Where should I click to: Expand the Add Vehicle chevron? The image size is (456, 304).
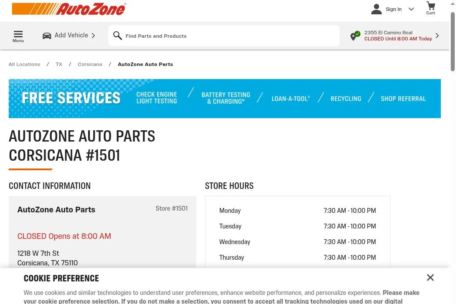click(x=93, y=36)
